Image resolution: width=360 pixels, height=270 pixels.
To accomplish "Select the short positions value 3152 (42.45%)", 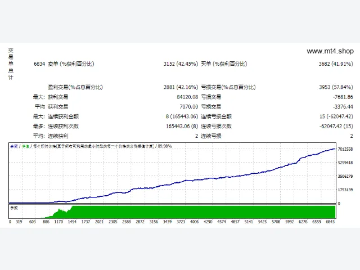I will tap(181, 64).
